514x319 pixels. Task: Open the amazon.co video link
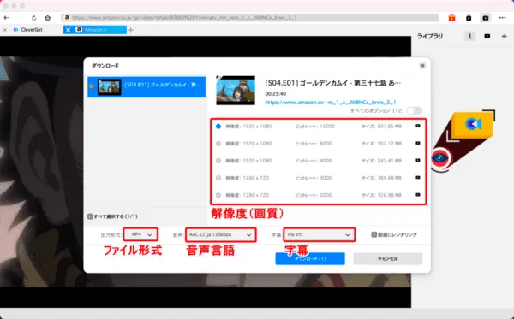(x=331, y=103)
